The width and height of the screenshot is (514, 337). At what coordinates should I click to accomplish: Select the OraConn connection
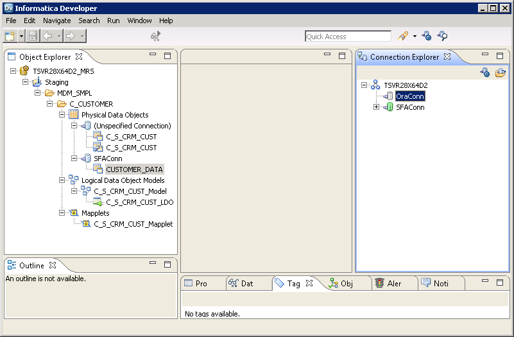[410, 96]
